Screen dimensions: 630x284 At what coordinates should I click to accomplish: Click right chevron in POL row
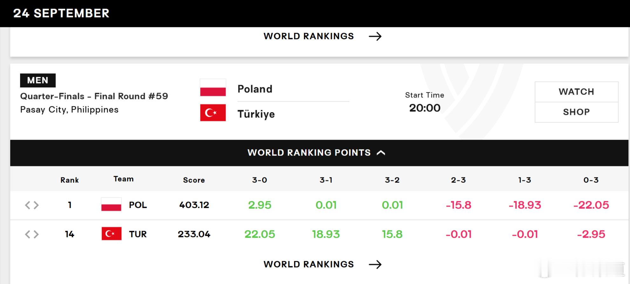click(x=36, y=205)
